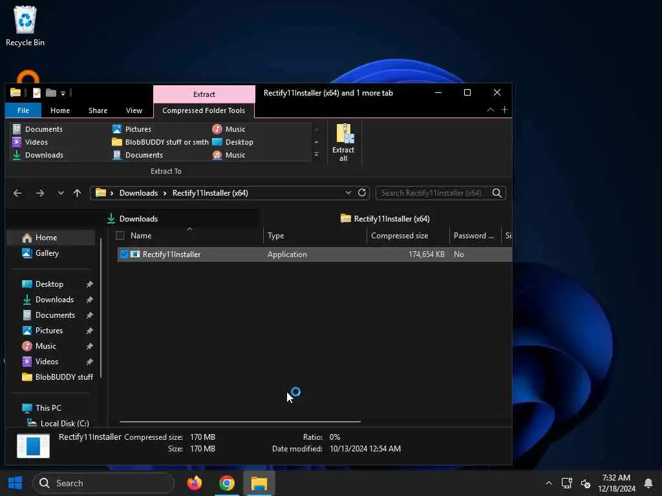Switch to the View ribbon tab
This screenshot has width=662, height=496.
(134, 110)
